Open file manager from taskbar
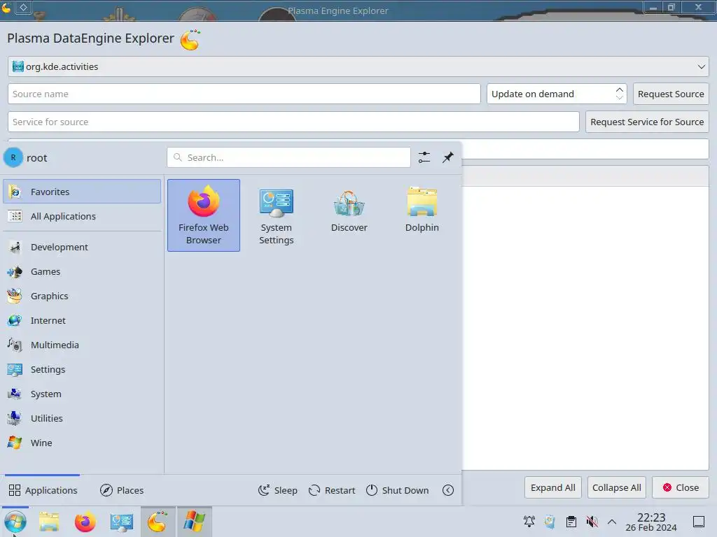Image resolution: width=717 pixels, height=537 pixels. click(x=49, y=522)
